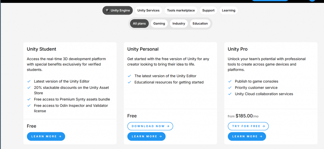Show Education plans only

point(200,23)
